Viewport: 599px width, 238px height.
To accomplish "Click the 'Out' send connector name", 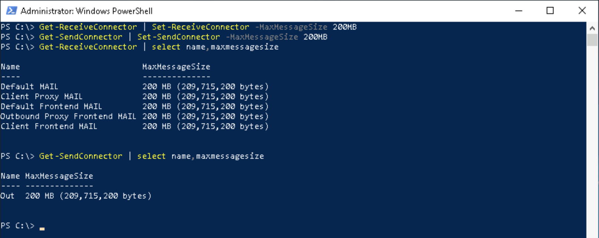I will [7, 196].
